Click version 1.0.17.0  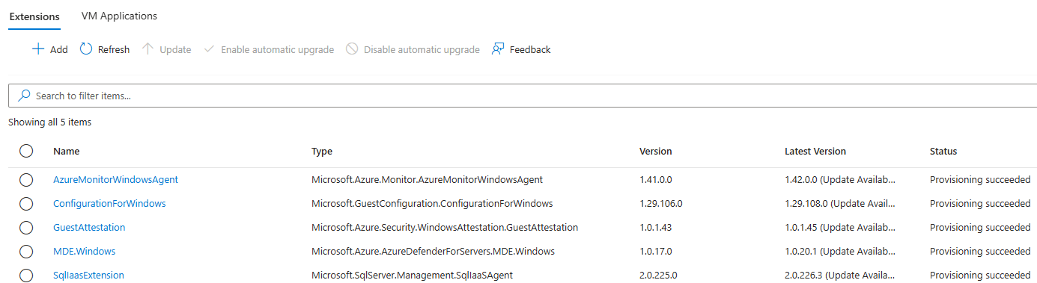[x=656, y=251]
